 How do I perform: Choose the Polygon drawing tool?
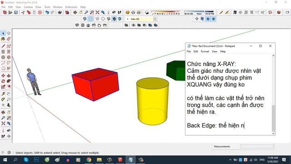click(9, 57)
